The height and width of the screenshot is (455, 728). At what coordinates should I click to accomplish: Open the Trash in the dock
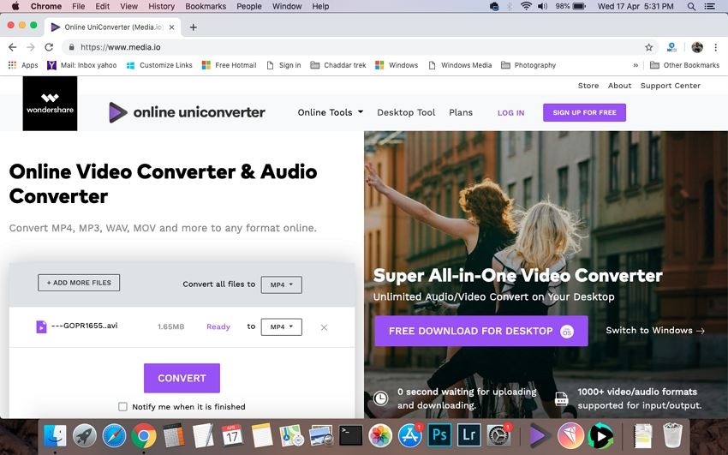[672, 435]
